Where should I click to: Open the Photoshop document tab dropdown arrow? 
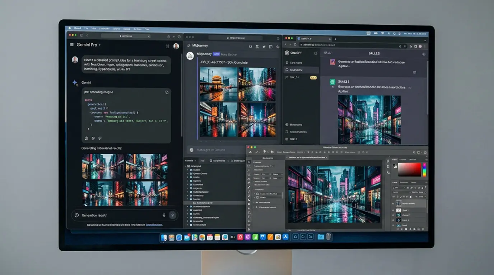tap(326, 158)
